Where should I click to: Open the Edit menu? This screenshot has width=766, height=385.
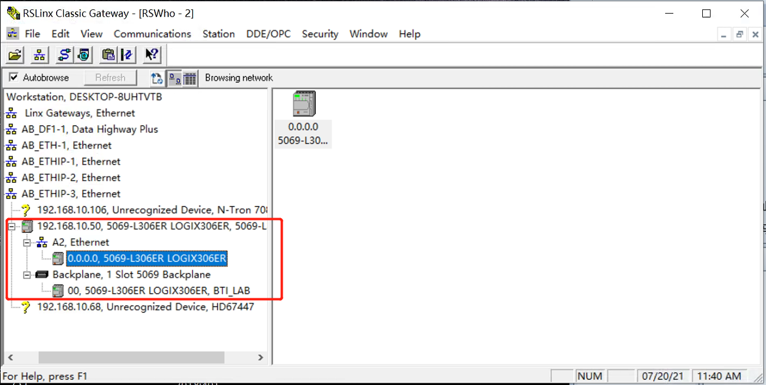point(60,34)
